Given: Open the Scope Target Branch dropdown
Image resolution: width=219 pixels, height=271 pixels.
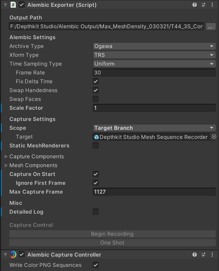Looking at the screenshot, I should coord(154,128).
